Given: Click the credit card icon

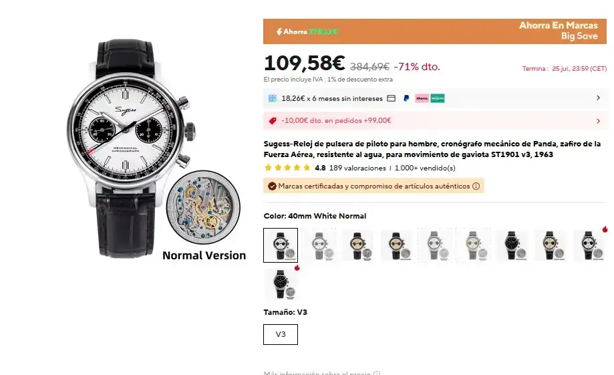Looking at the screenshot, I should 392,98.
